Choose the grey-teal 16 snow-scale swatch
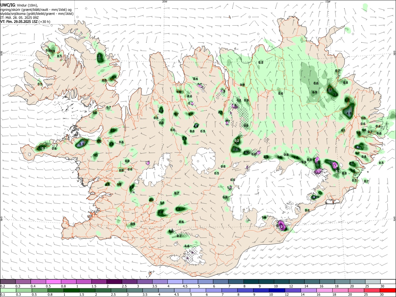 [x=327, y=282]
